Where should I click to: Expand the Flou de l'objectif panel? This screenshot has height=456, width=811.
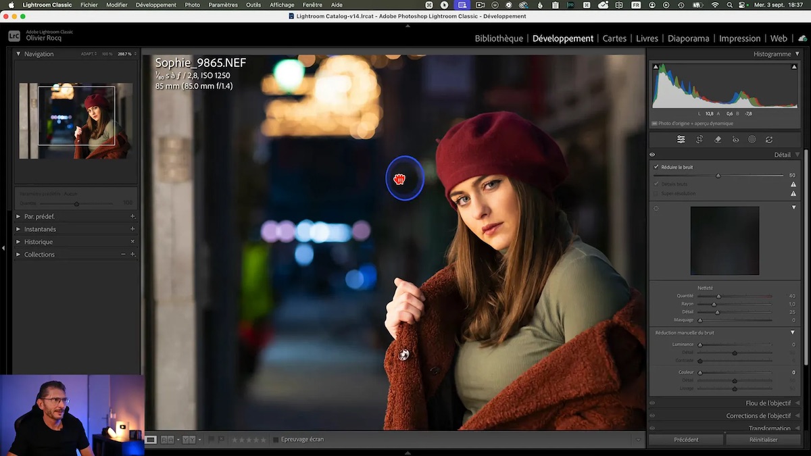point(797,403)
